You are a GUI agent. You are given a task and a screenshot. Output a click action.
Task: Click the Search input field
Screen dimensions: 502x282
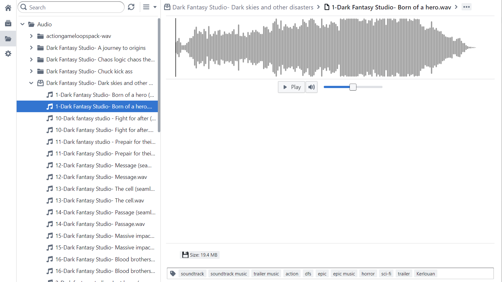click(71, 7)
